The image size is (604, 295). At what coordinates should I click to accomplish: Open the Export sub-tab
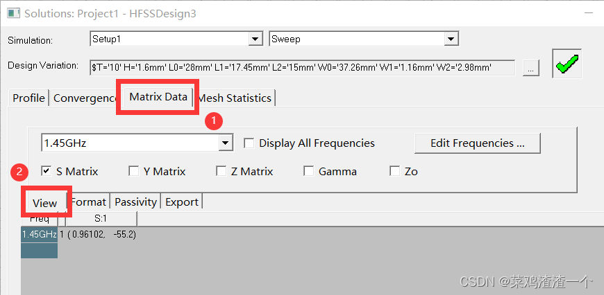(x=182, y=202)
